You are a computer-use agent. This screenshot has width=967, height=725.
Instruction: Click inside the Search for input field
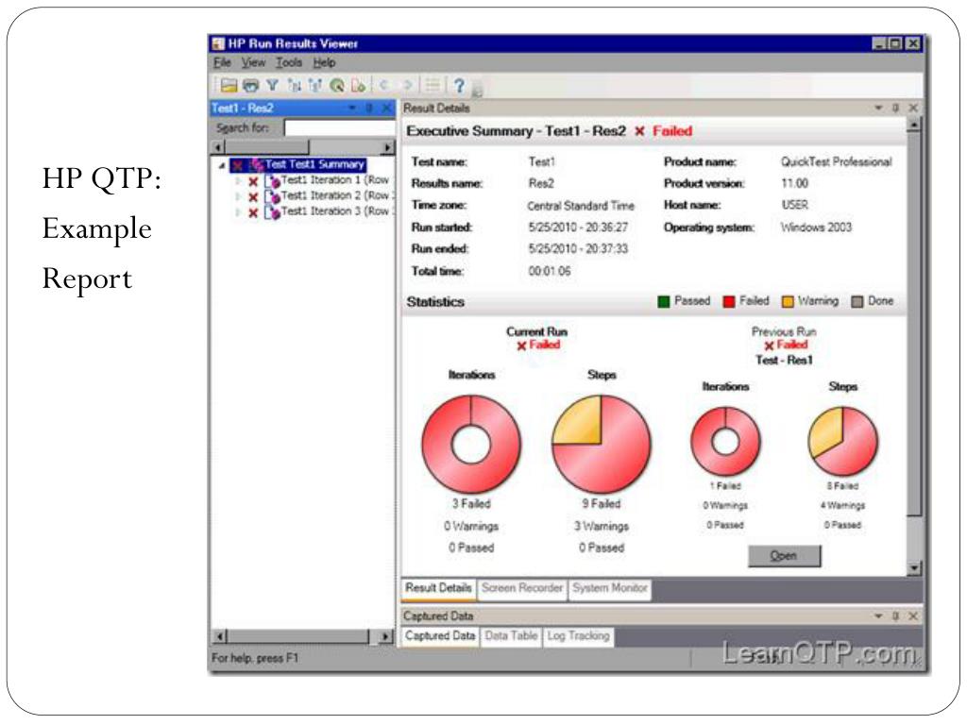(339, 127)
